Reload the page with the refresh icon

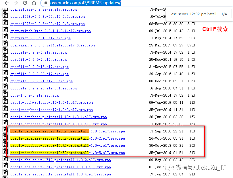(x=25, y=3)
